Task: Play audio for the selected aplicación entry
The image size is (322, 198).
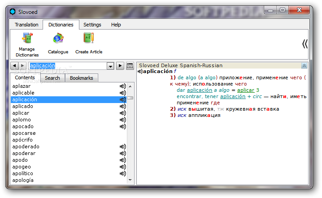Action: (x=122, y=100)
